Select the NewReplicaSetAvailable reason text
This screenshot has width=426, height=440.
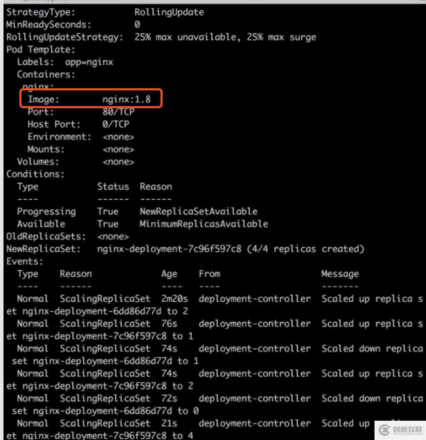198,212
